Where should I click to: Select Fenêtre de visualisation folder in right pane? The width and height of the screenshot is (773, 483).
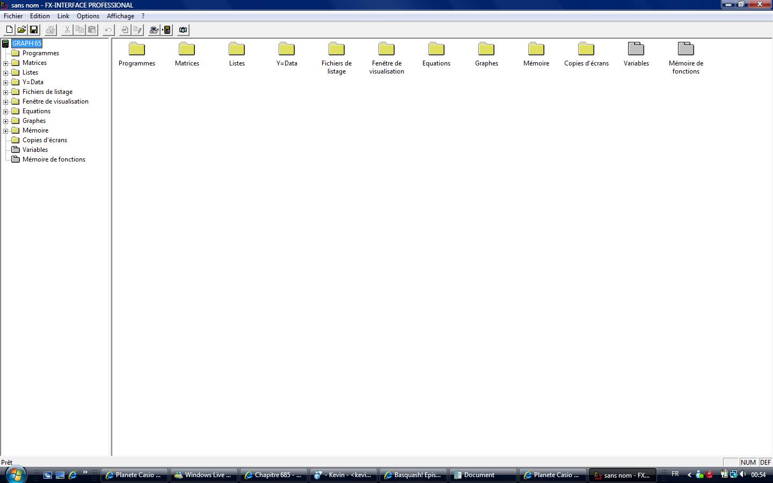[x=386, y=49]
